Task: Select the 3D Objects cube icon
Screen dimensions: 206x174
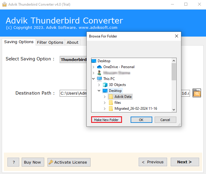Action: [105, 85]
